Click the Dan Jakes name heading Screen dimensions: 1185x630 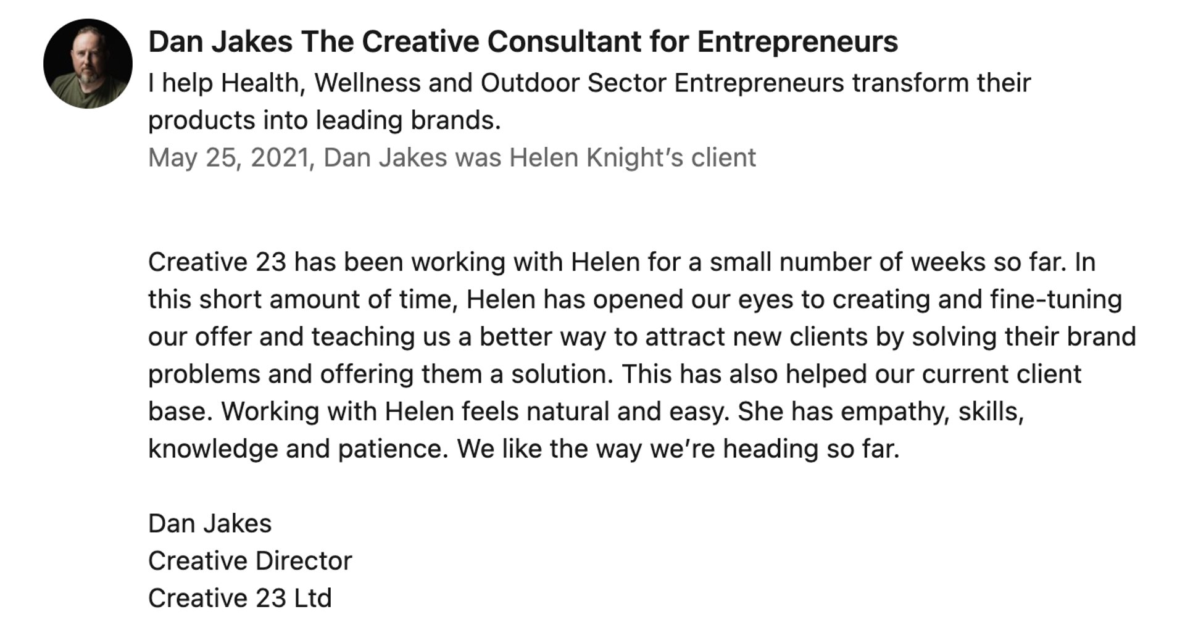(523, 42)
